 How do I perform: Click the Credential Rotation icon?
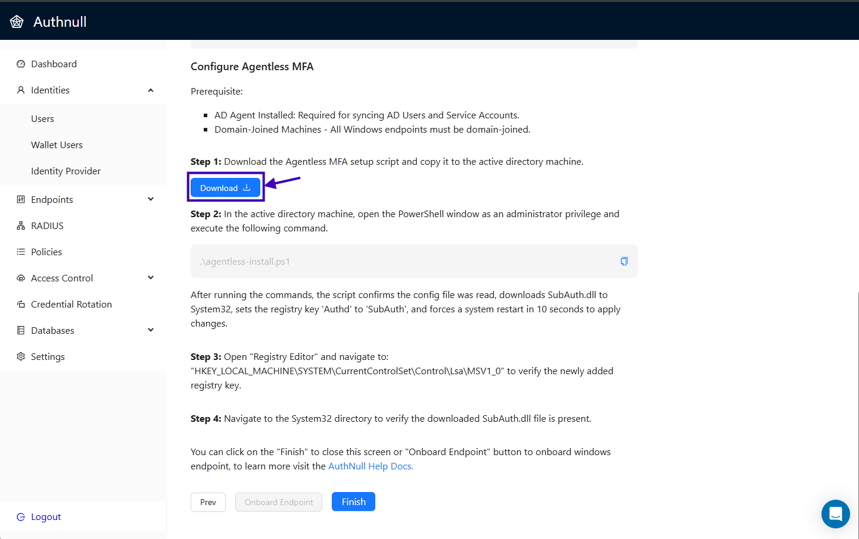coord(21,305)
